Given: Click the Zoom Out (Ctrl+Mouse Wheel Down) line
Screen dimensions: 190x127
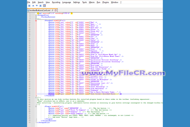Looking at the screenshot, I should 86,56.
